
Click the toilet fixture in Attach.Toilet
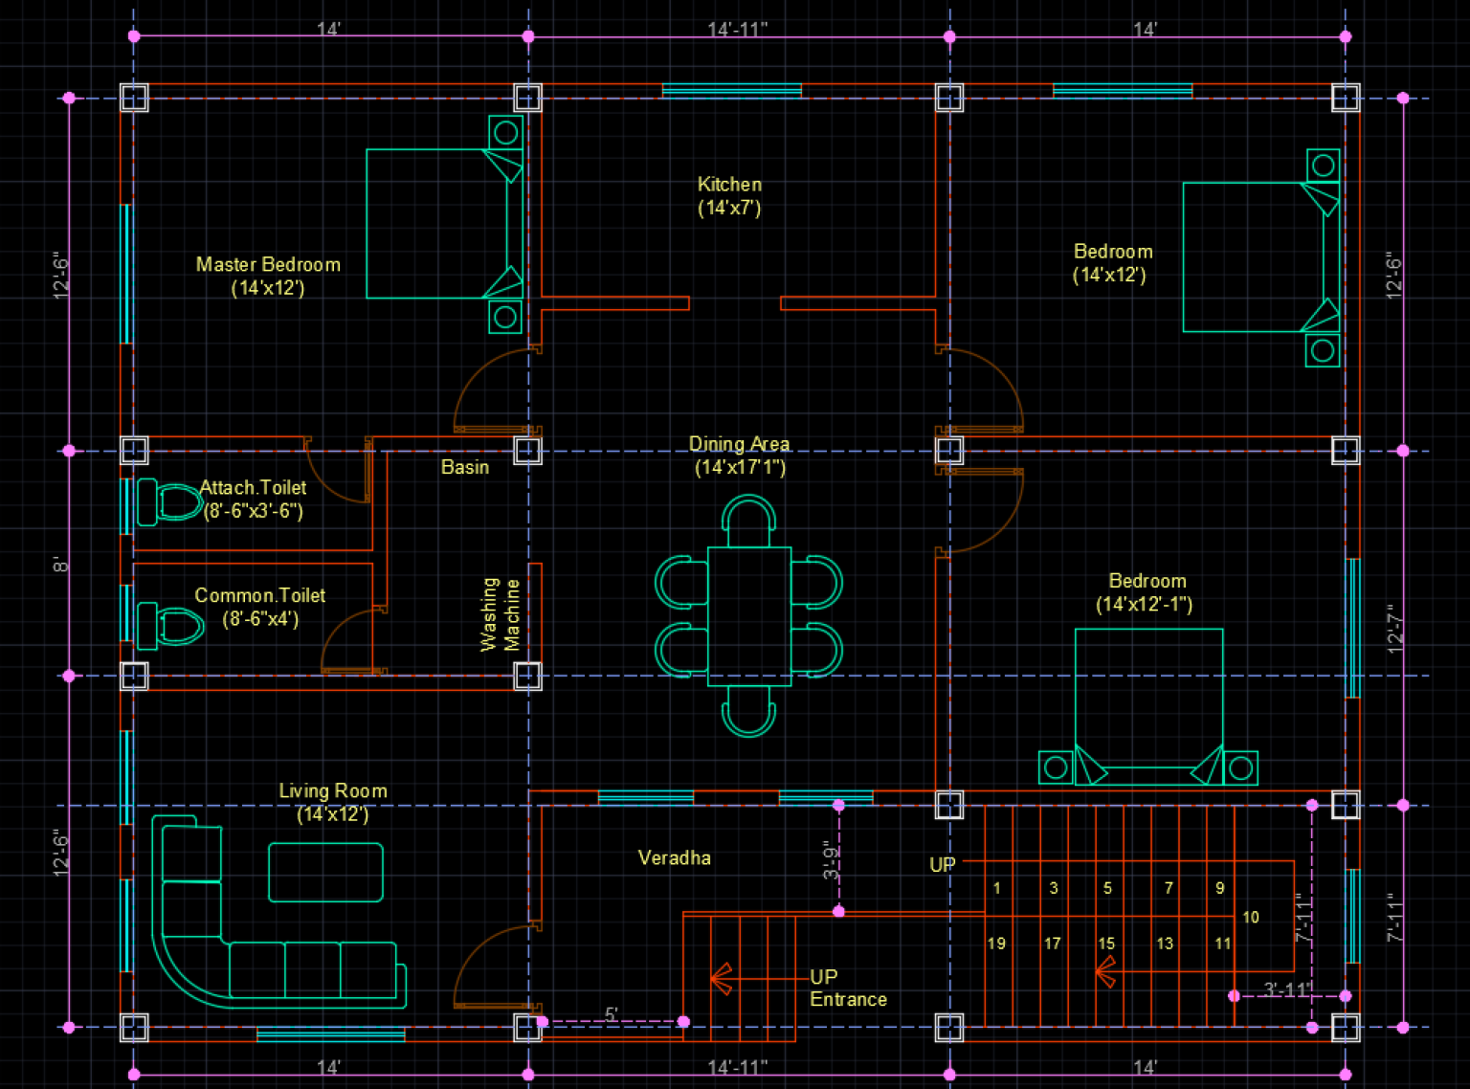point(170,501)
